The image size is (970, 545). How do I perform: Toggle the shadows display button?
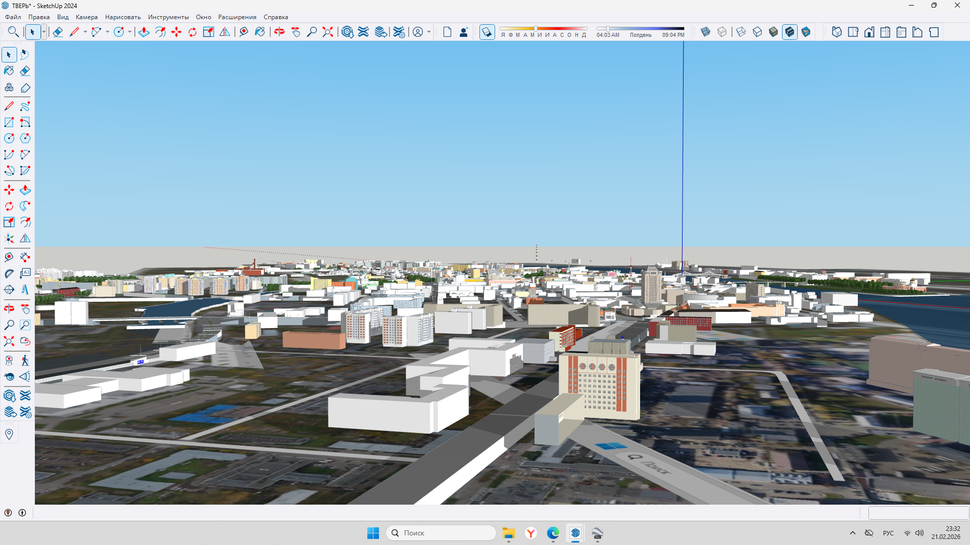coord(487,32)
